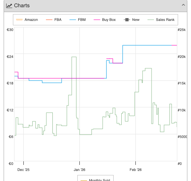Enable the struck-through New series
Image resolution: width=191 pixels, height=181 pixels.
[x=132, y=20]
